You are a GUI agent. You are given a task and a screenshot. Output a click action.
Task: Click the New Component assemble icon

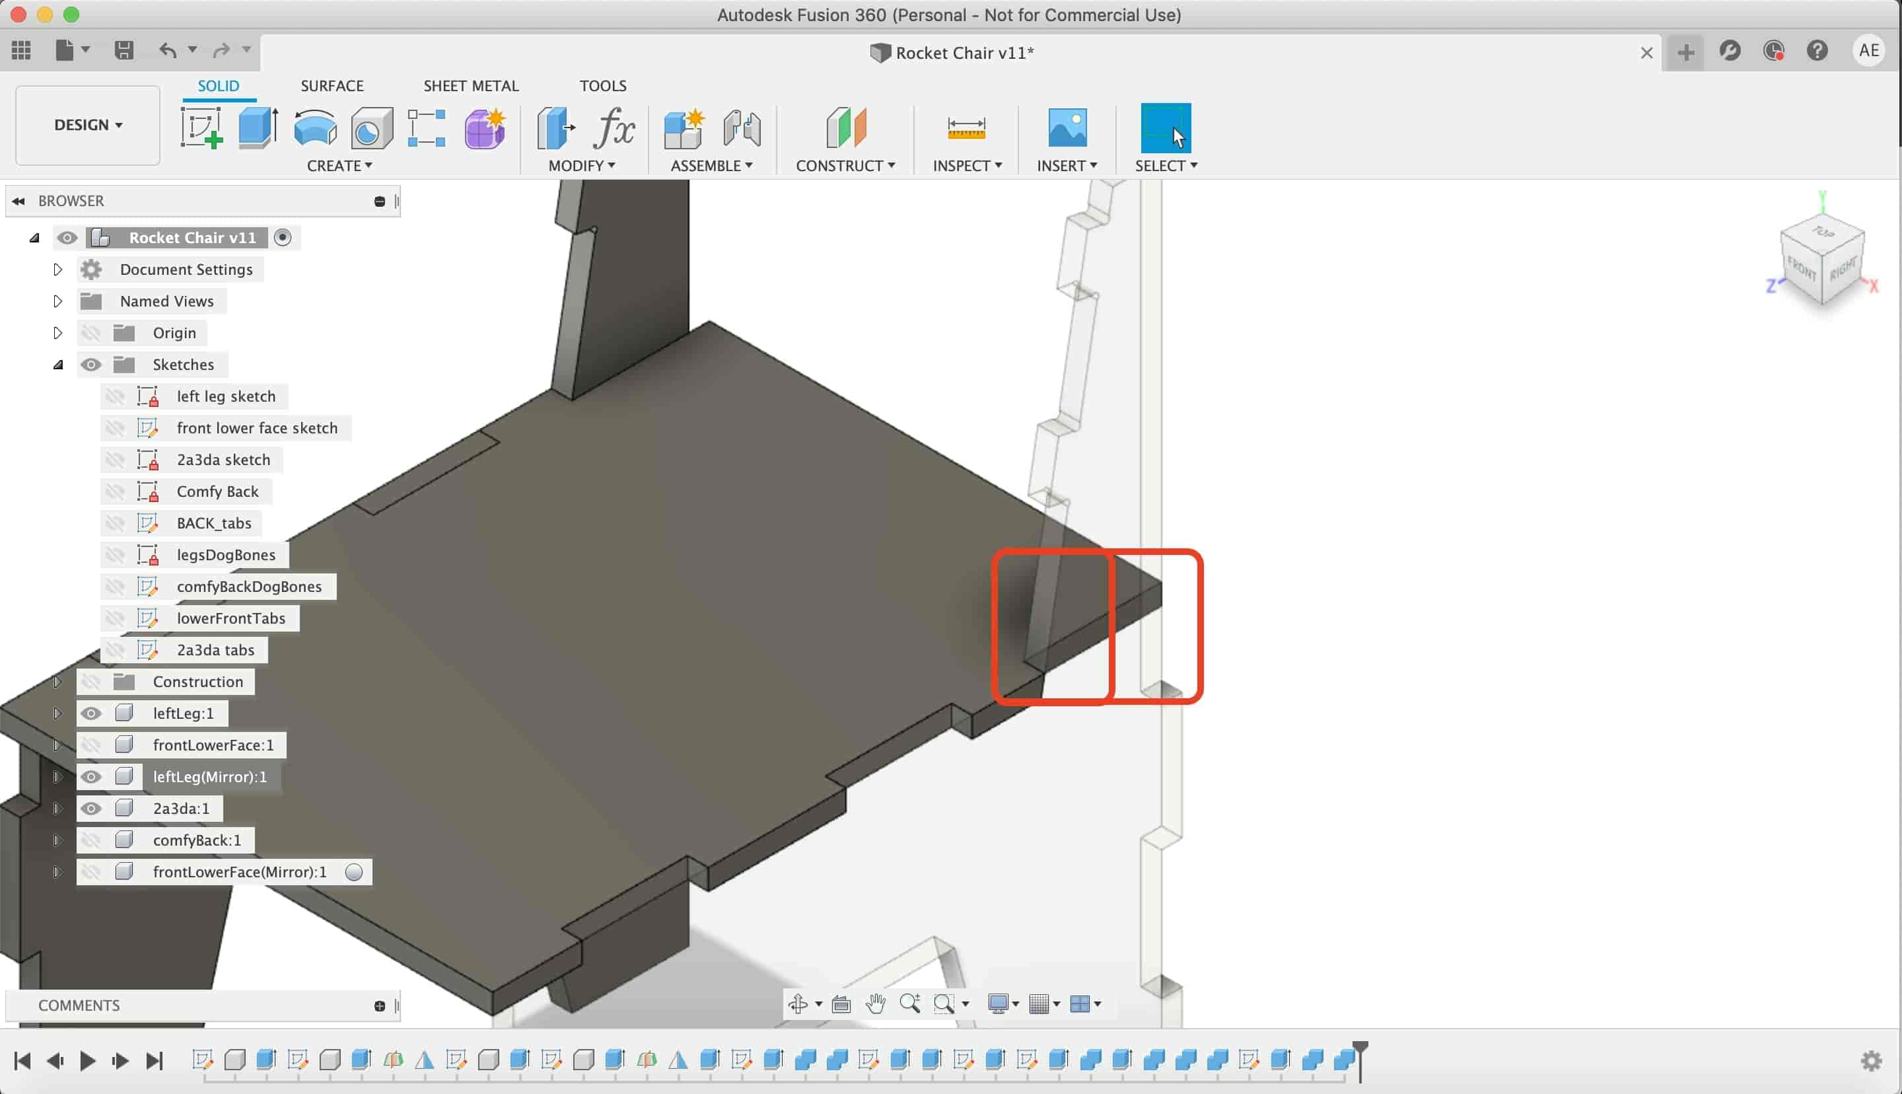point(684,128)
